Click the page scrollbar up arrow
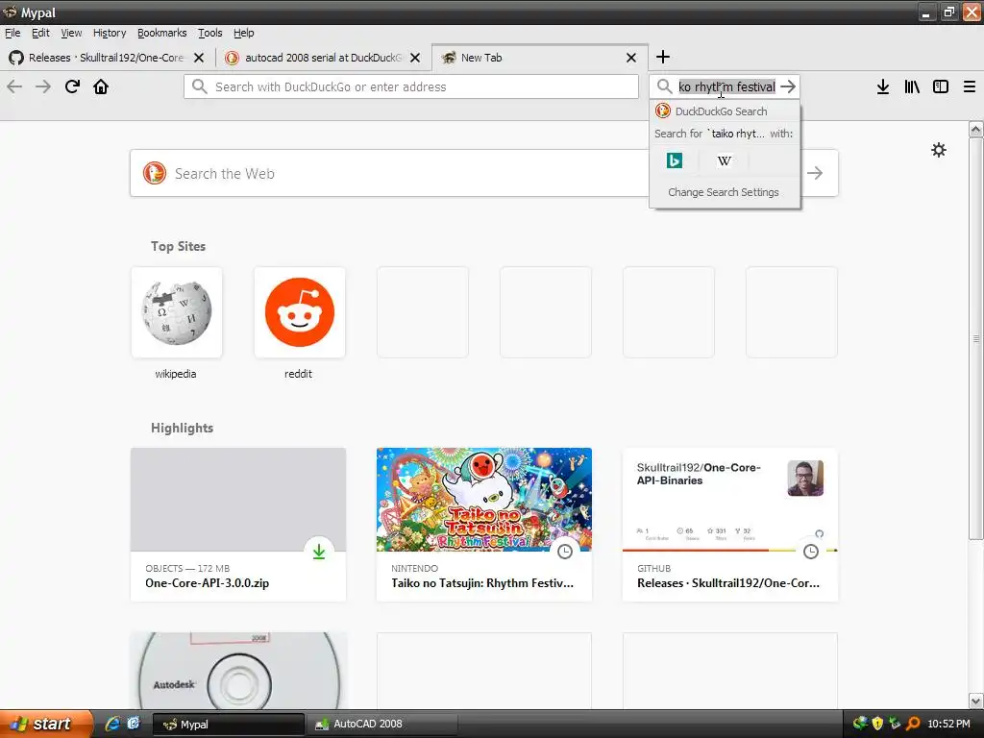 (x=976, y=130)
